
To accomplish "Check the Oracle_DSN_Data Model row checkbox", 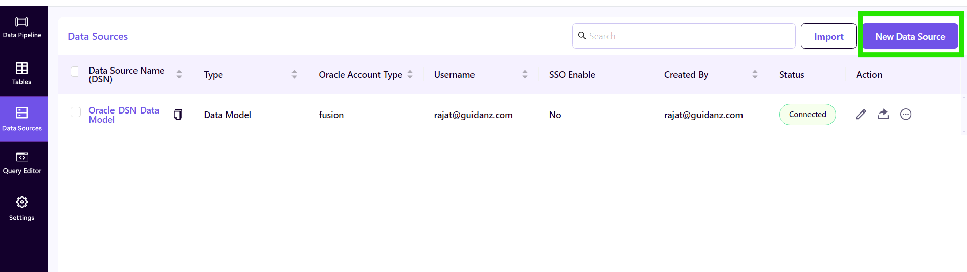I will click(x=76, y=112).
